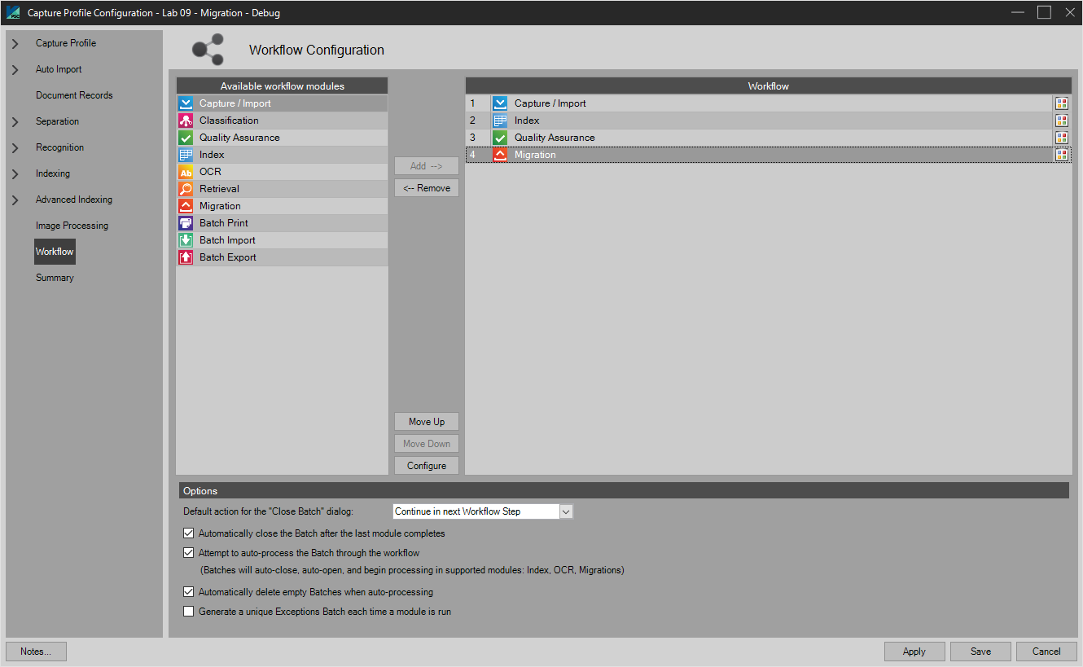Click the Remove button

tap(427, 187)
